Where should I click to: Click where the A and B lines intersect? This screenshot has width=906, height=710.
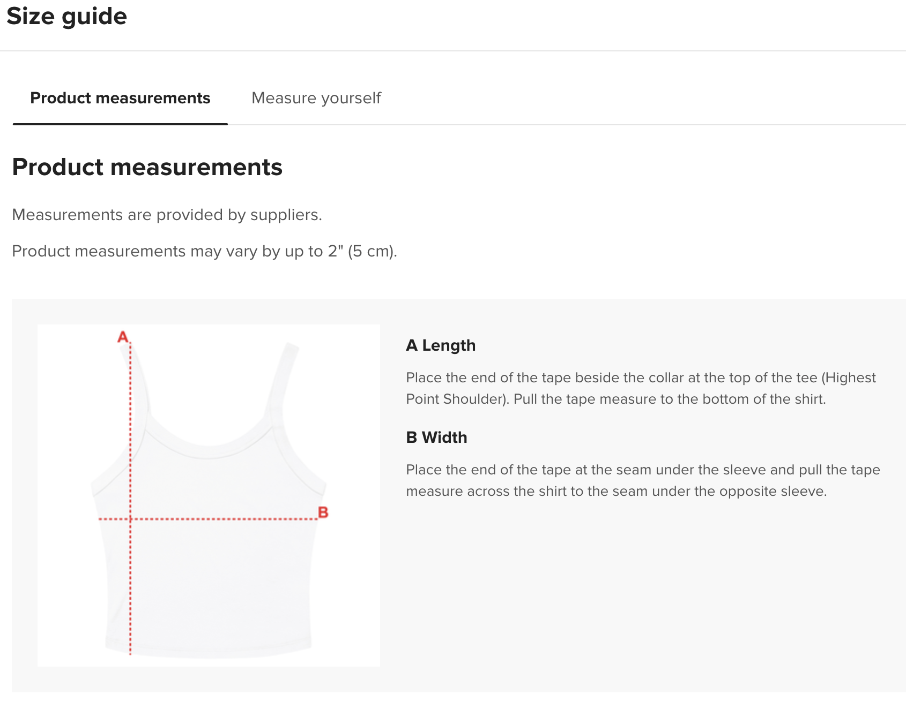coord(130,519)
